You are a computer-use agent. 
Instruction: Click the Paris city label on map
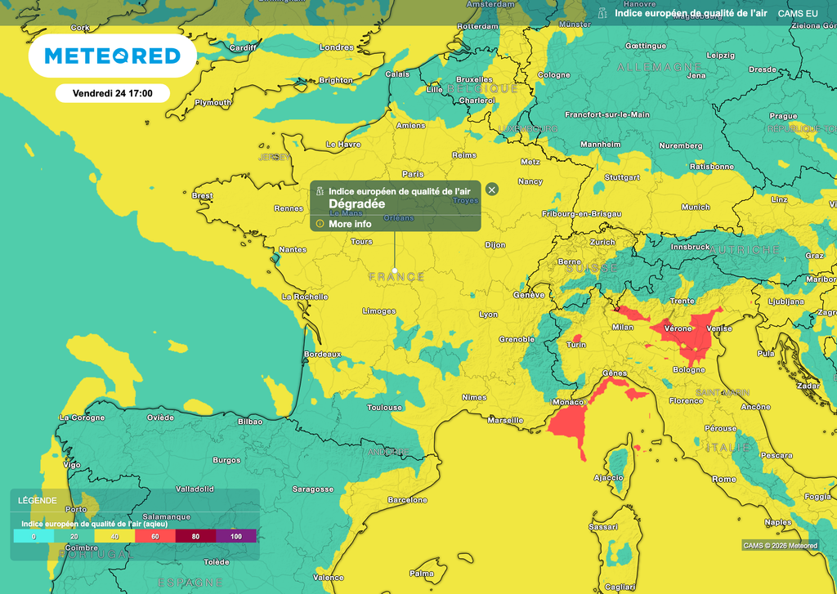[x=413, y=174]
